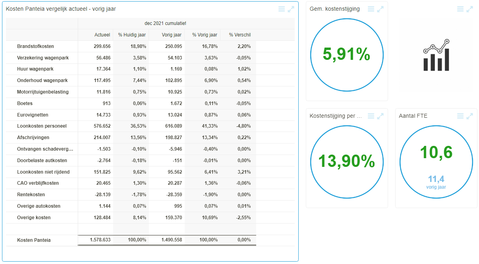Select the Vorig jaar column header
Viewport: 479px width, 264px height.
pos(172,35)
